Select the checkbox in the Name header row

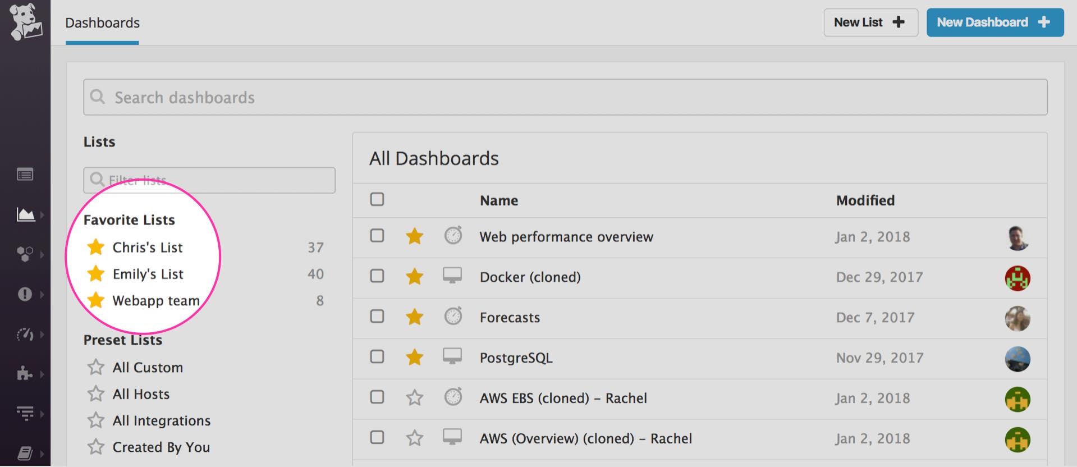click(x=377, y=200)
